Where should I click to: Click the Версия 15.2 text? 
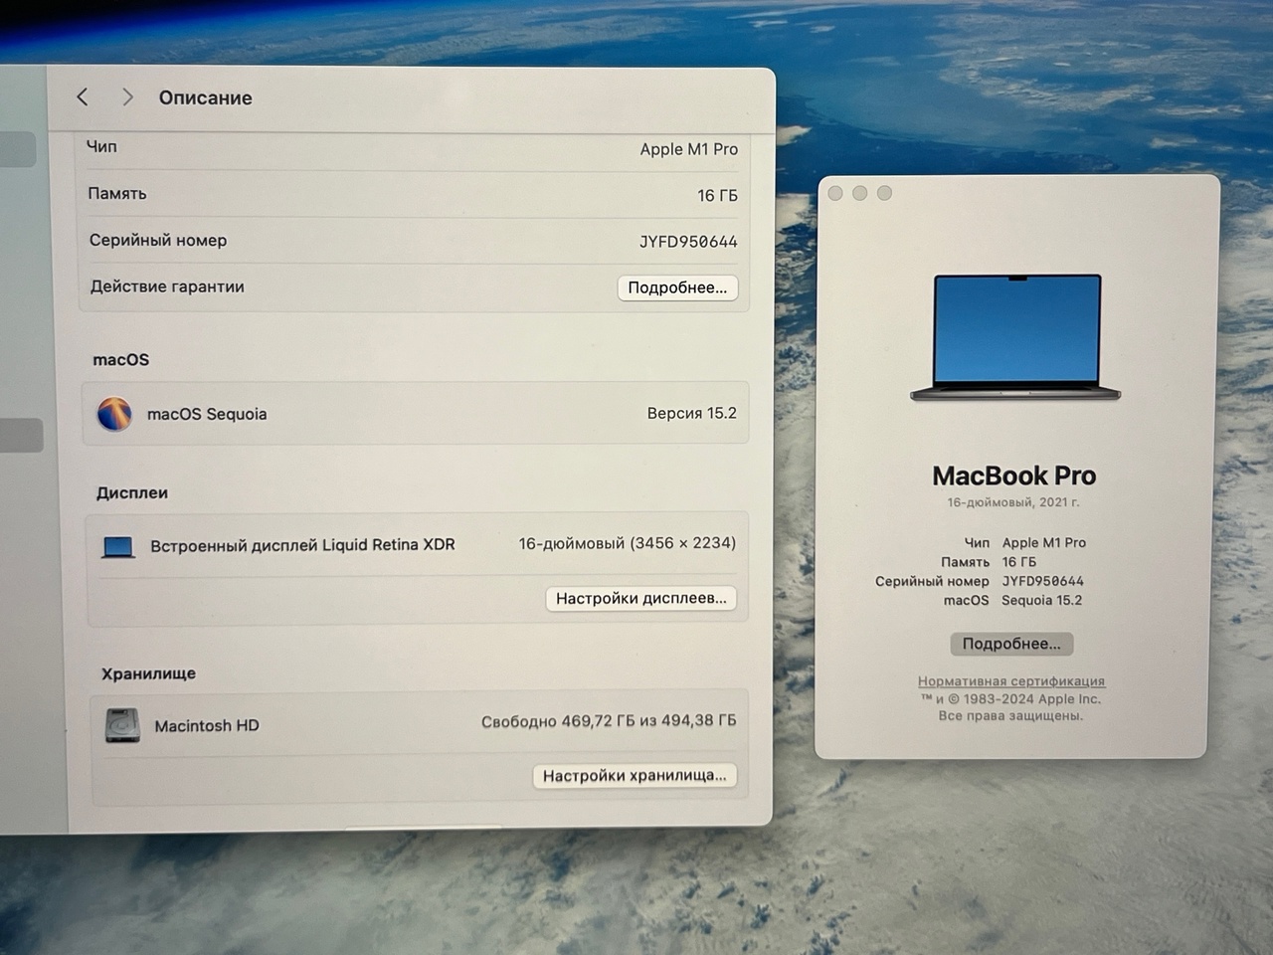pos(692,413)
